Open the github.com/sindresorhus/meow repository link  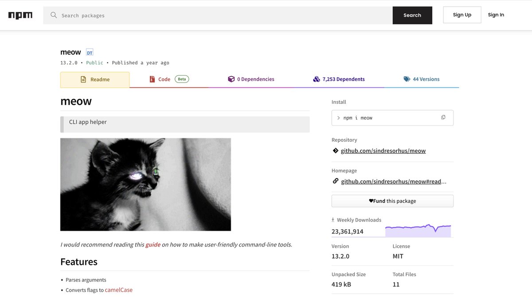pyautogui.click(x=383, y=151)
